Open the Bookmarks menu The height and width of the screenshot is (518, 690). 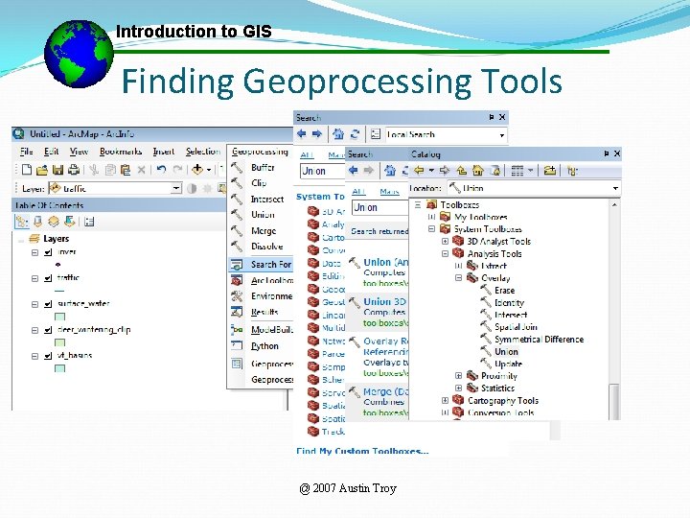(121, 152)
